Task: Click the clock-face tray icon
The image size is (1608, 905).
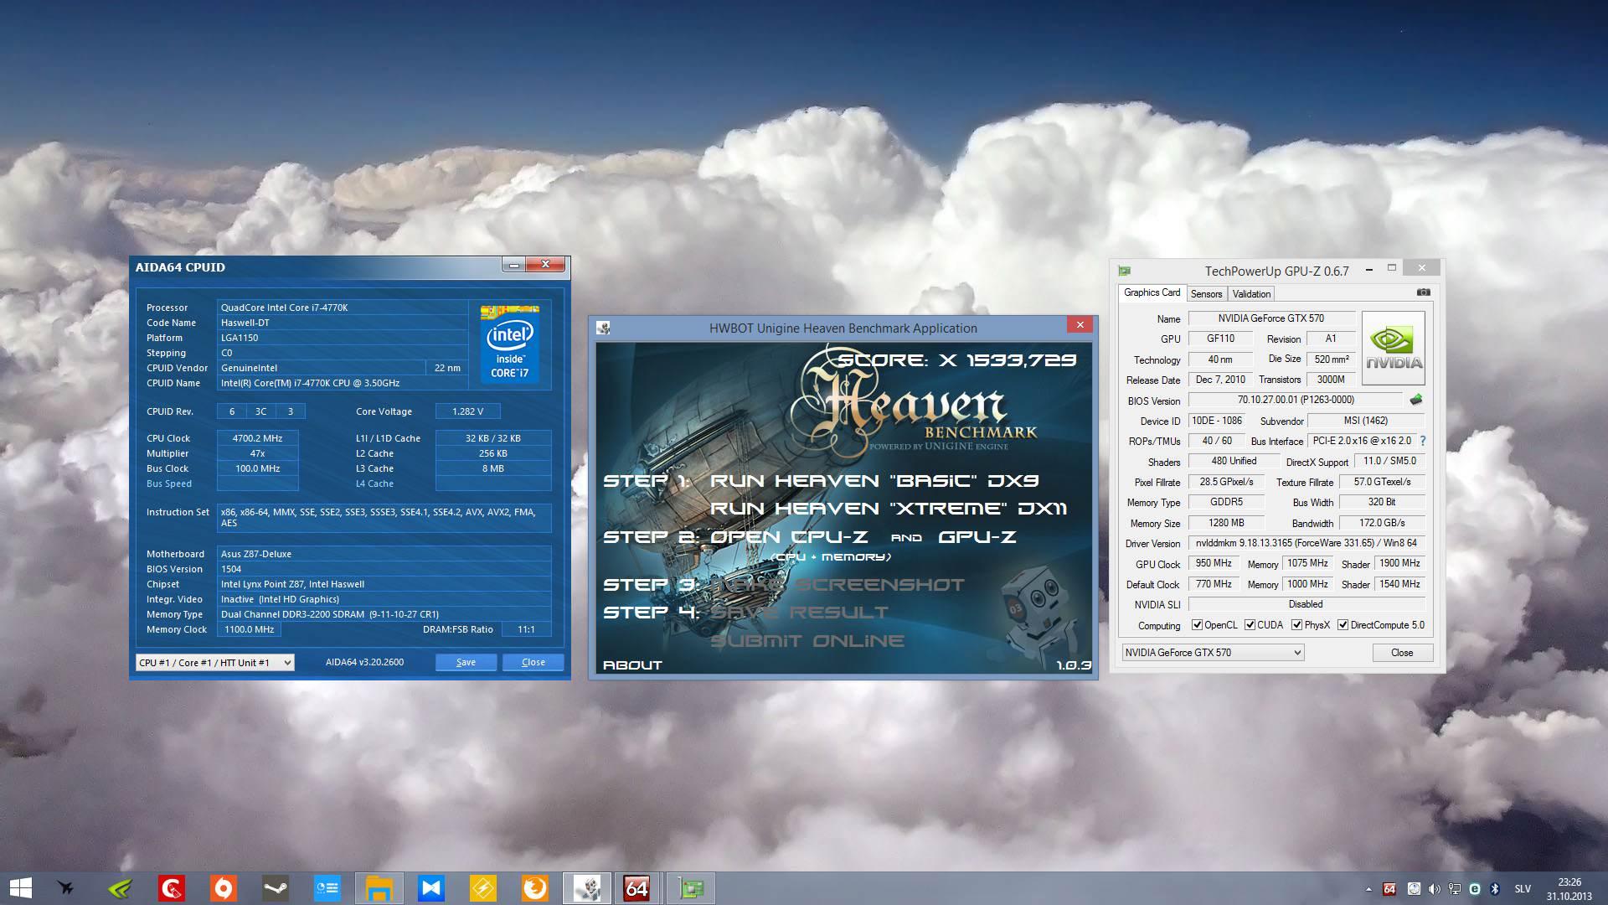Action: click(1414, 889)
